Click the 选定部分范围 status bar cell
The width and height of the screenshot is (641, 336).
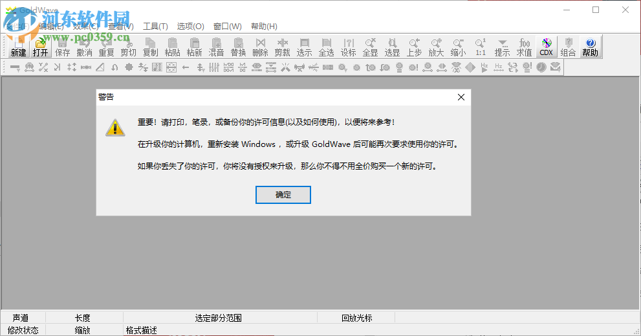(x=218, y=318)
